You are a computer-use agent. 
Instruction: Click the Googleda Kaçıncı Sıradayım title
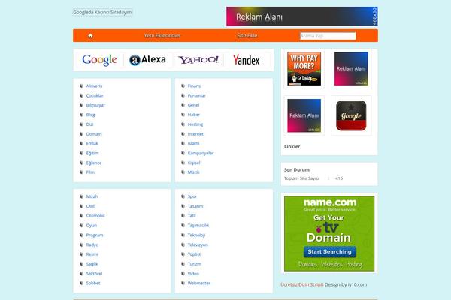(102, 12)
